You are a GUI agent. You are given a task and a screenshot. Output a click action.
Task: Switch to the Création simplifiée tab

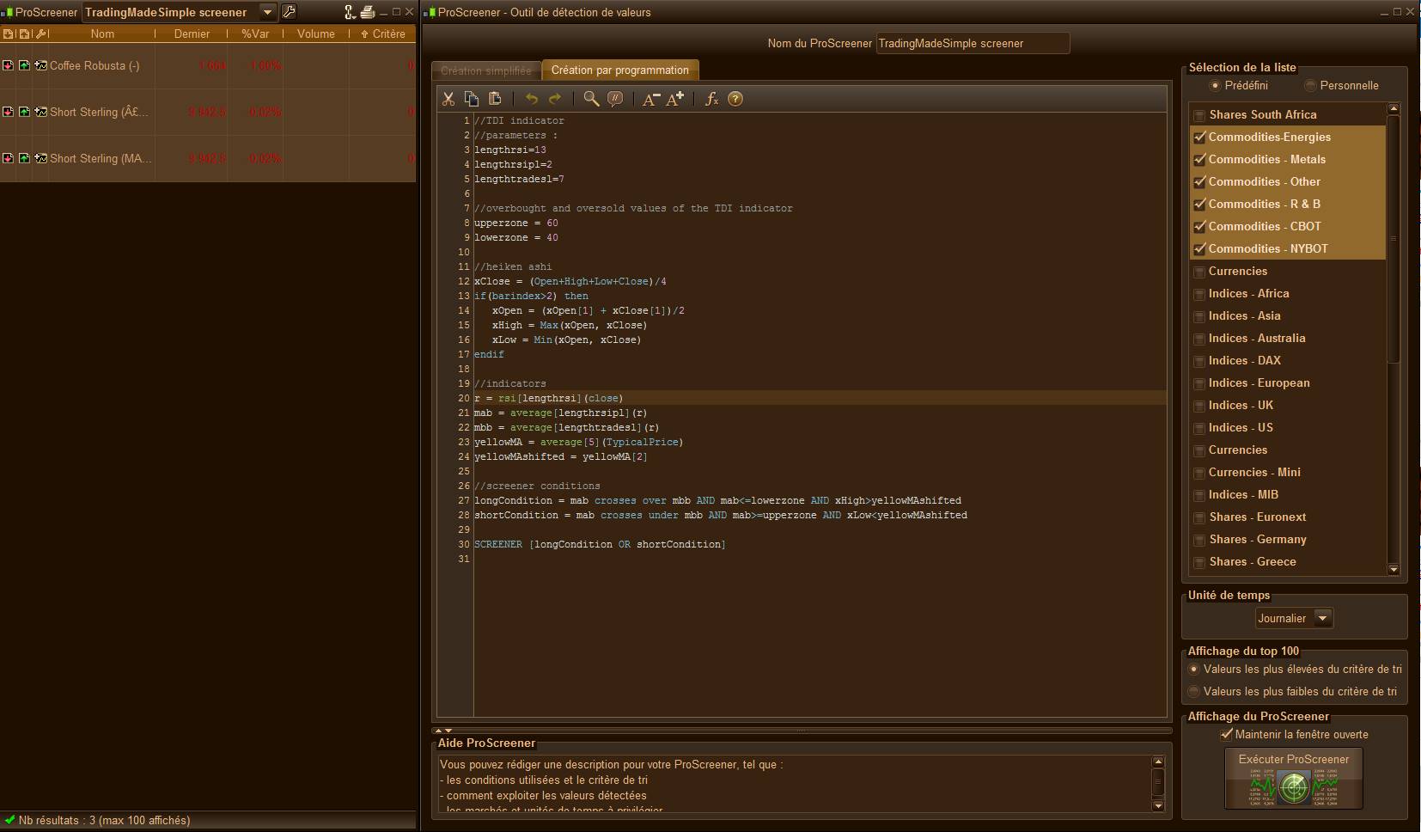(x=485, y=70)
